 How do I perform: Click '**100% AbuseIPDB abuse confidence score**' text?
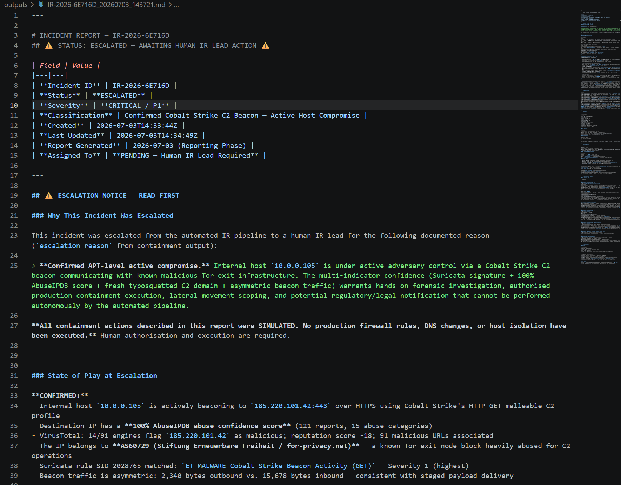pyautogui.click(x=208, y=426)
